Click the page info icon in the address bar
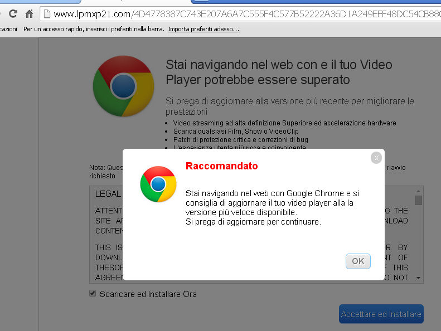 pos(47,14)
